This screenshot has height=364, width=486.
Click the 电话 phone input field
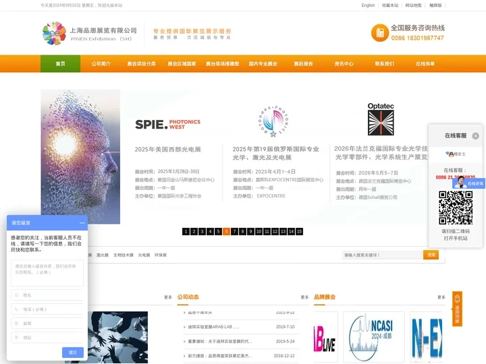[x=47, y=309]
